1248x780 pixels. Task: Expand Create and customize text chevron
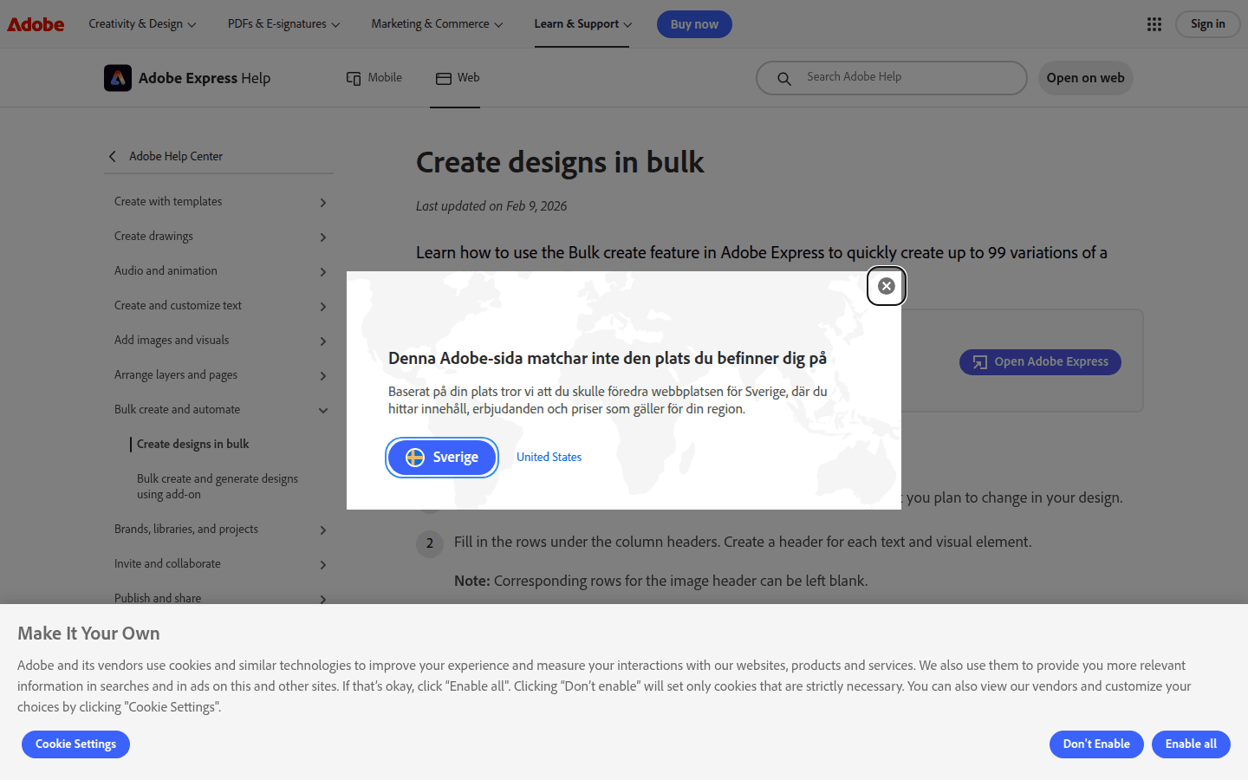(x=323, y=307)
